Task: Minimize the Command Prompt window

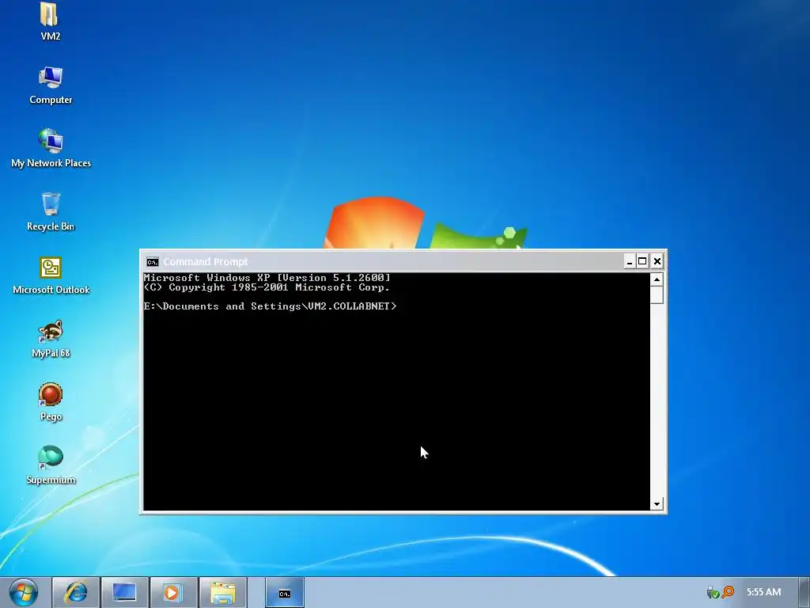Action: pyautogui.click(x=629, y=261)
